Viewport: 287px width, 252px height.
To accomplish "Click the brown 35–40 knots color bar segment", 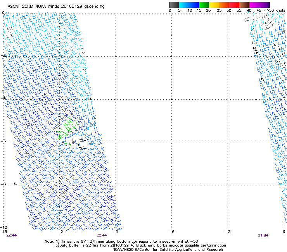I will (244, 5).
